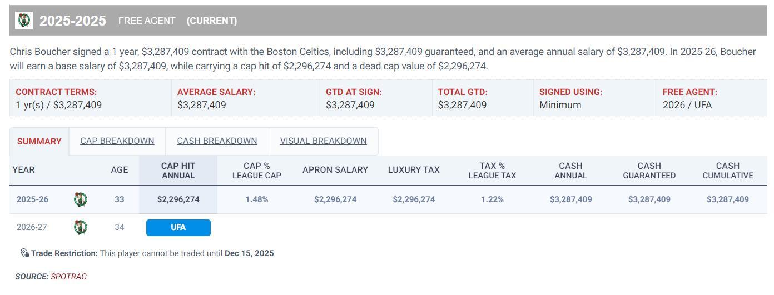Screen dimensions: 774x295
Task: Click the Cash Guaranteed column header
Action: [x=649, y=171]
